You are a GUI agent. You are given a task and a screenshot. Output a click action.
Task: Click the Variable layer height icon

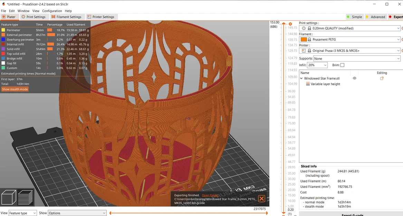click(x=308, y=84)
